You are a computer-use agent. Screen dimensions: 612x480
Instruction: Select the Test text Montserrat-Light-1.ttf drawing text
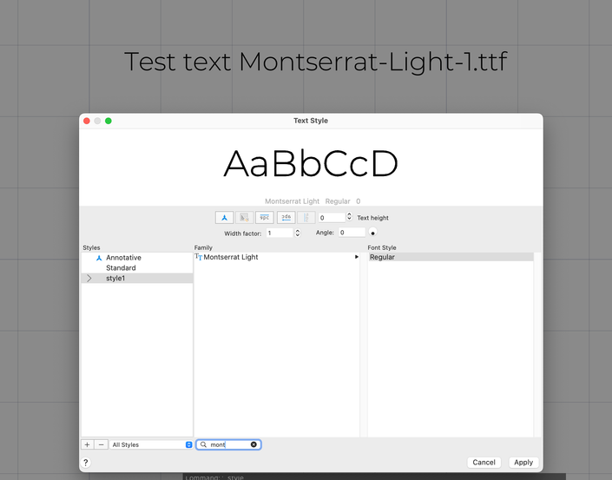coord(316,62)
